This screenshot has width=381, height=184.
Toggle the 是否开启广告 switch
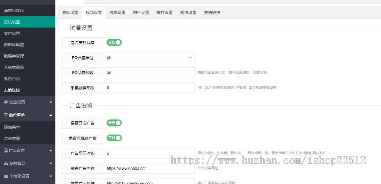click(x=114, y=123)
